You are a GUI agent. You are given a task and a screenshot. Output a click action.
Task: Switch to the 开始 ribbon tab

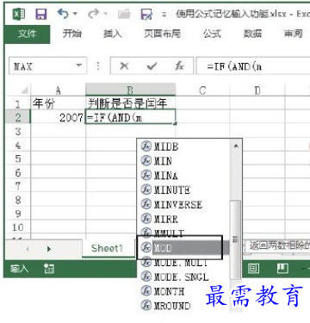pyautogui.click(x=72, y=34)
